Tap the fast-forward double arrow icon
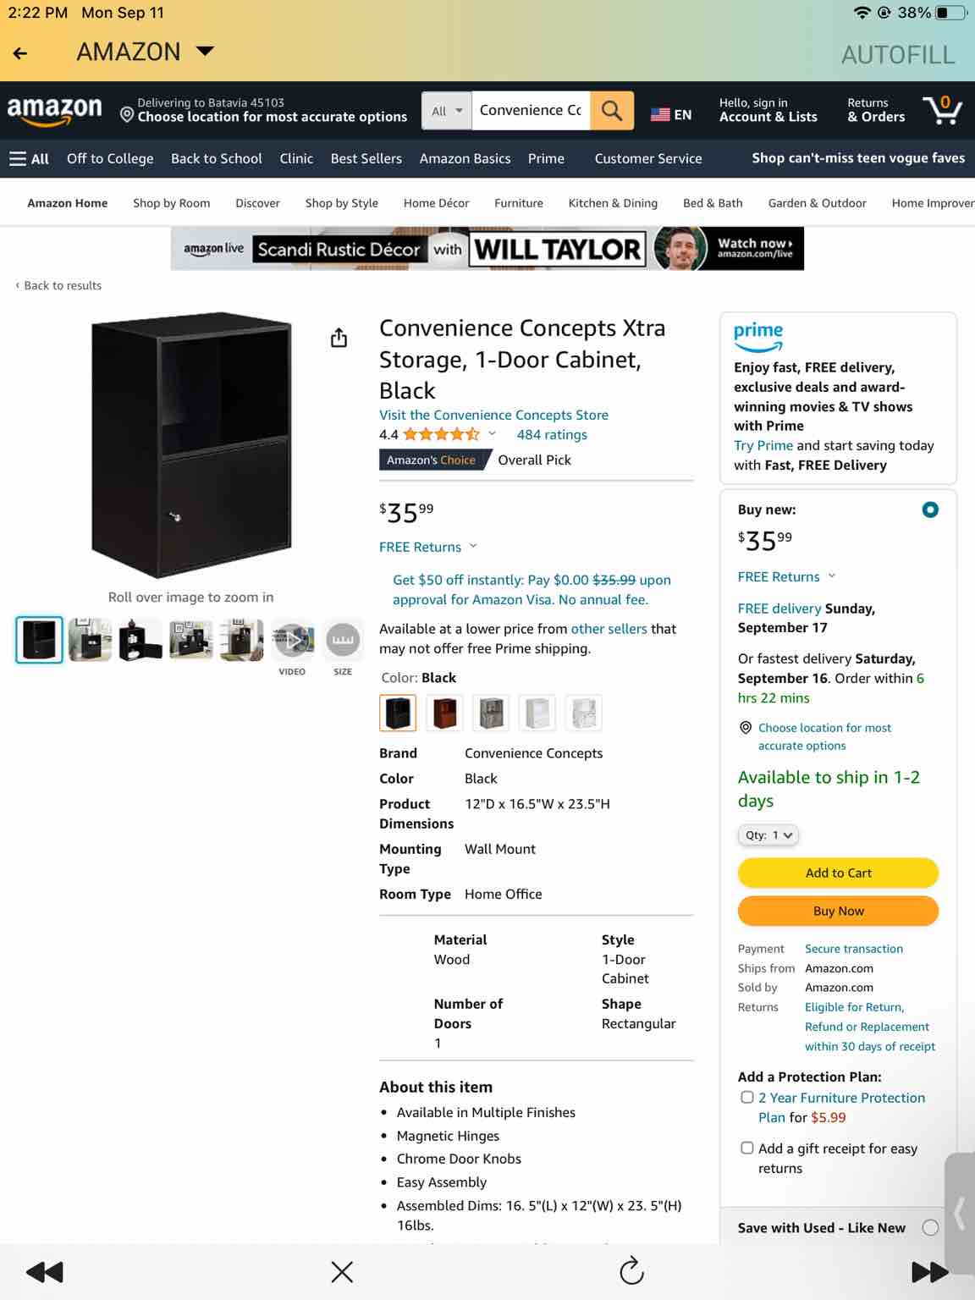 pyautogui.click(x=929, y=1271)
